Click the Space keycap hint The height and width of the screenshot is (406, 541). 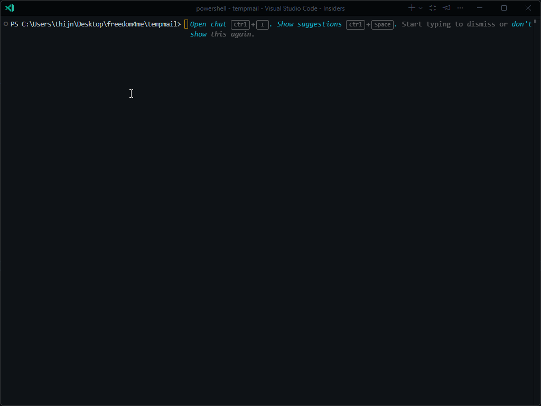pos(383,25)
